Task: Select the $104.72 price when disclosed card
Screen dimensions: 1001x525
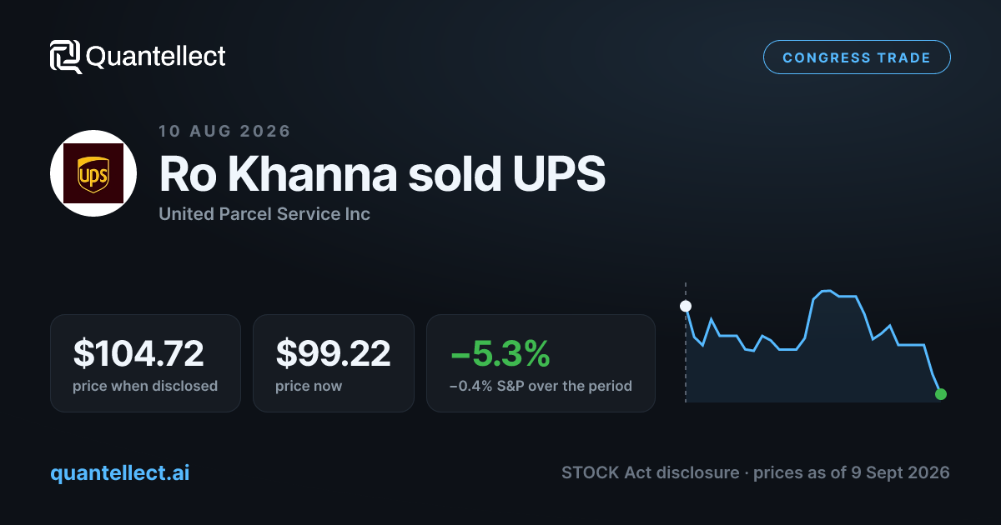Action: point(145,362)
